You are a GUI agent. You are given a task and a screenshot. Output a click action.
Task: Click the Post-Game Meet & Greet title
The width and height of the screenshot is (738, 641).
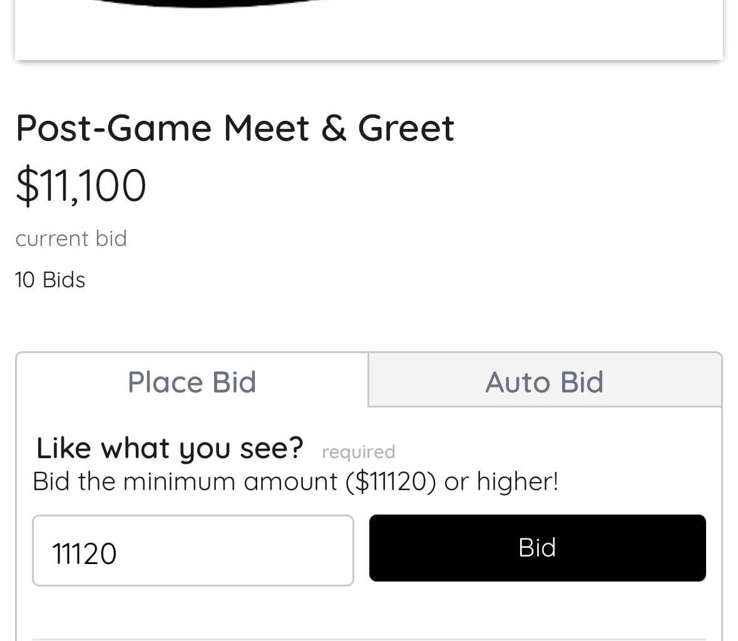pos(235,128)
